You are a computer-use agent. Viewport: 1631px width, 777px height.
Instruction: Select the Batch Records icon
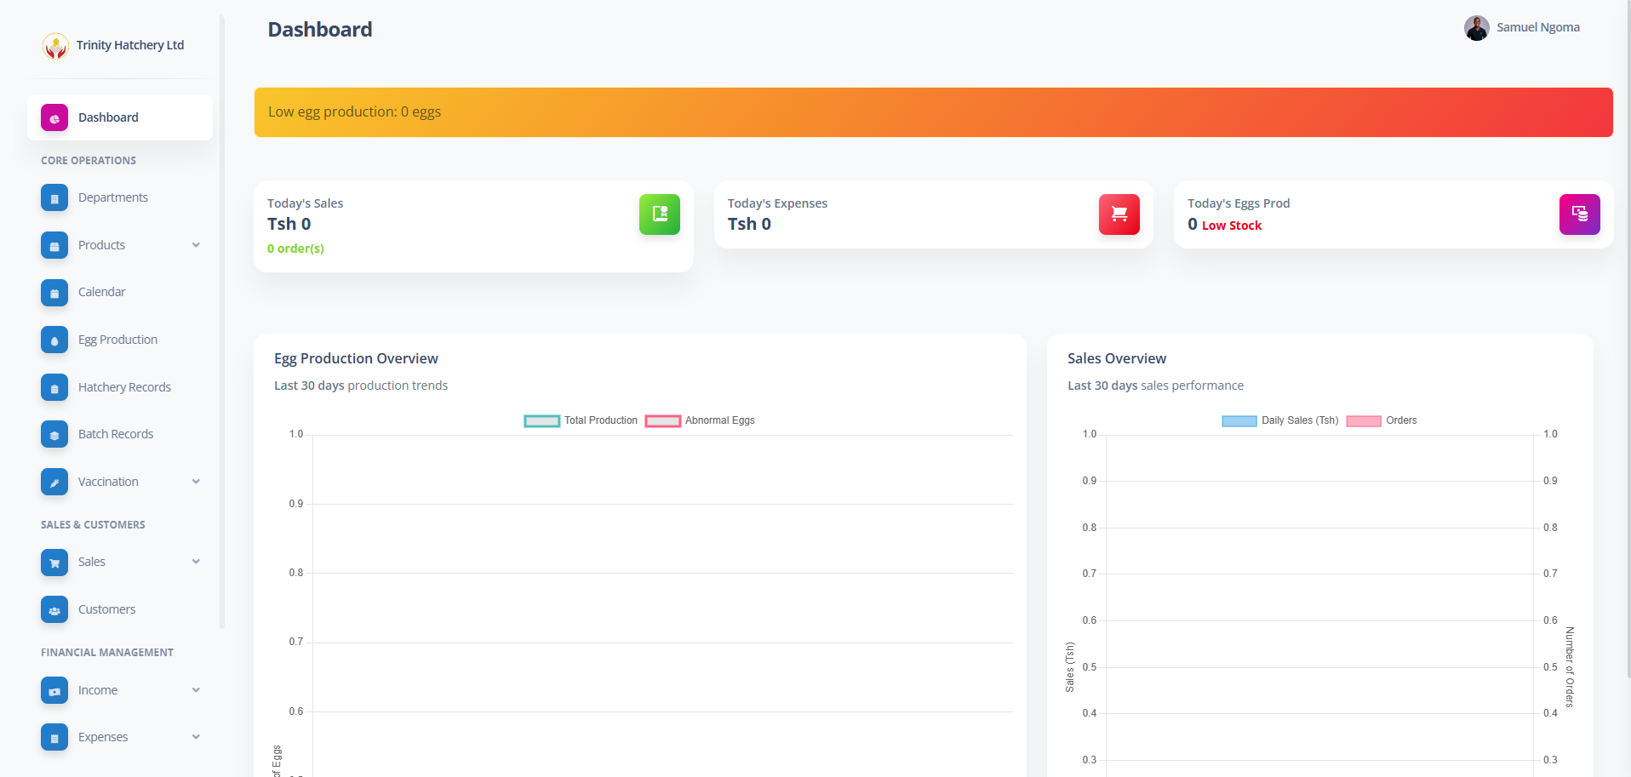tap(54, 434)
